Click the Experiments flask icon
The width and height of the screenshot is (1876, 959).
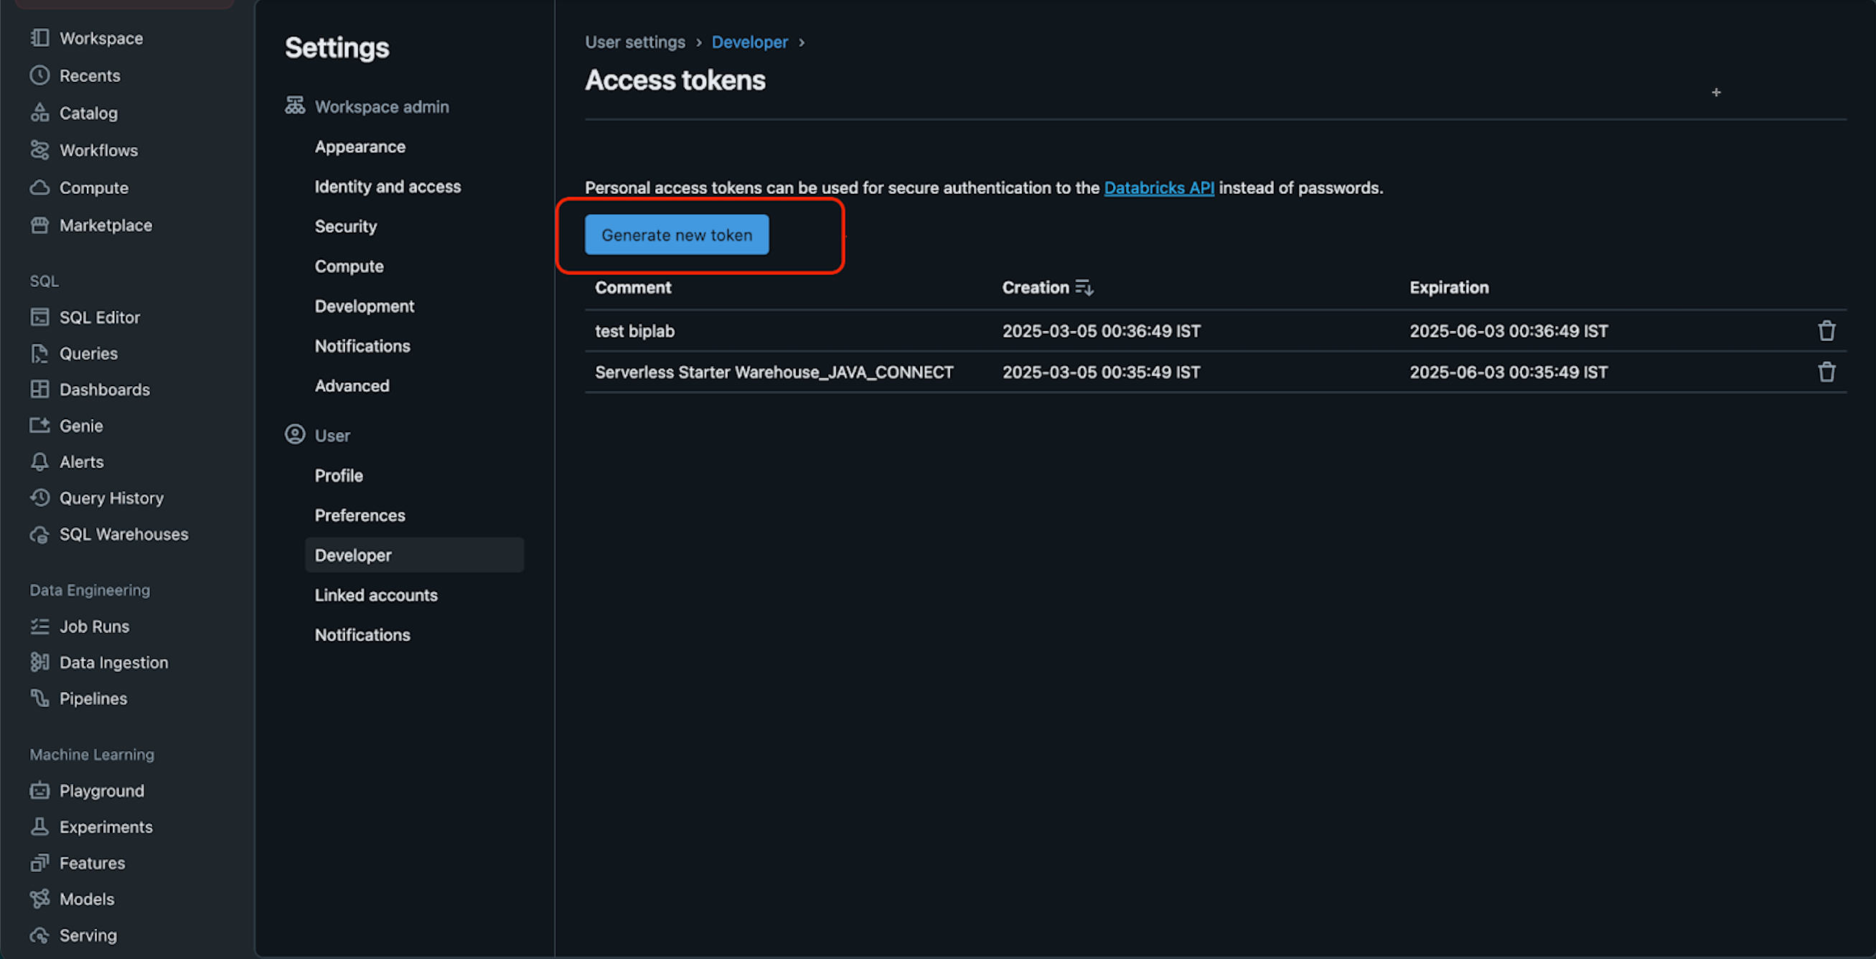pyautogui.click(x=39, y=826)
